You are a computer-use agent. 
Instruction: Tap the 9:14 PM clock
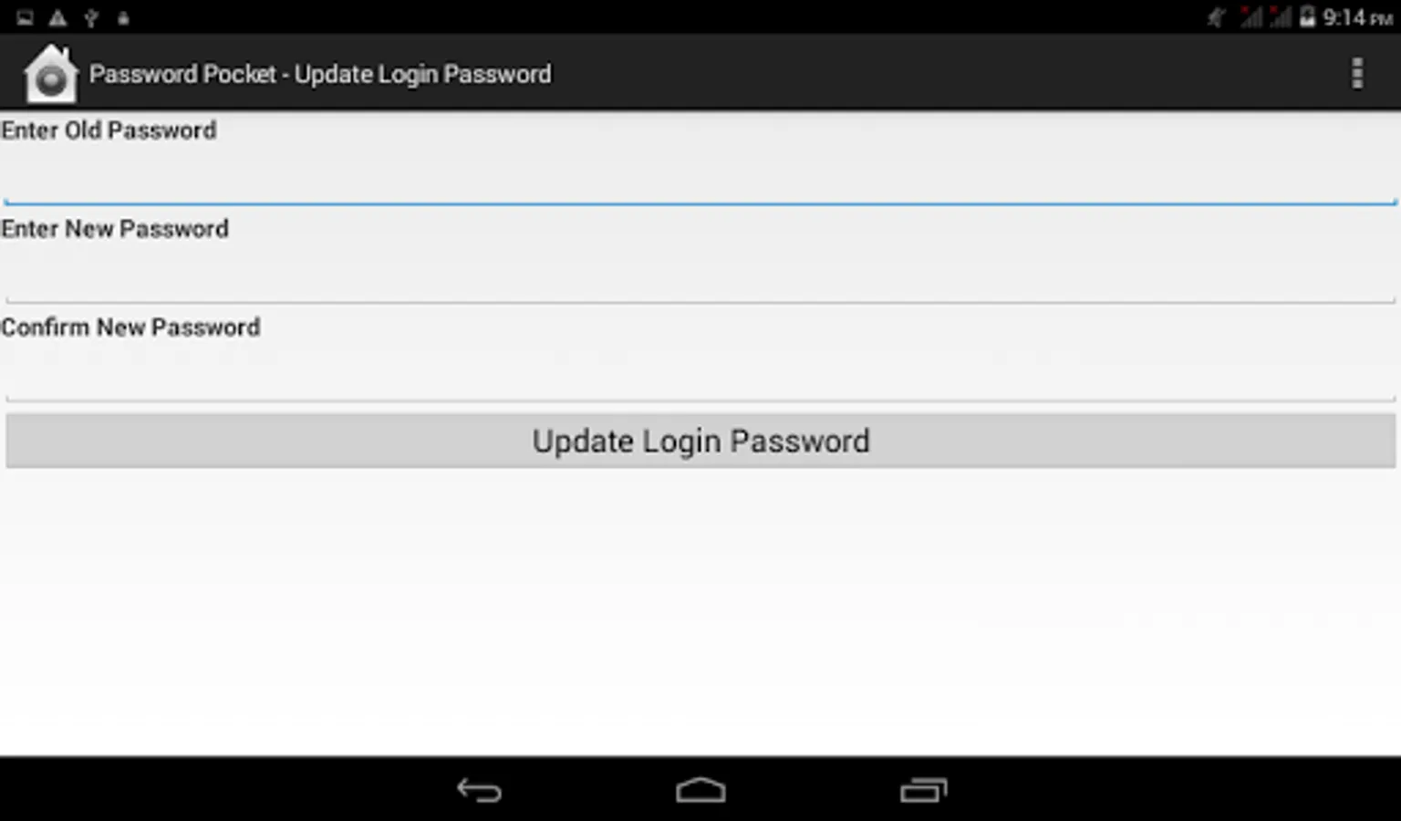[1357, 17]
